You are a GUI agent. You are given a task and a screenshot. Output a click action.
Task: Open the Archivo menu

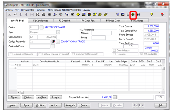[9, 10]
